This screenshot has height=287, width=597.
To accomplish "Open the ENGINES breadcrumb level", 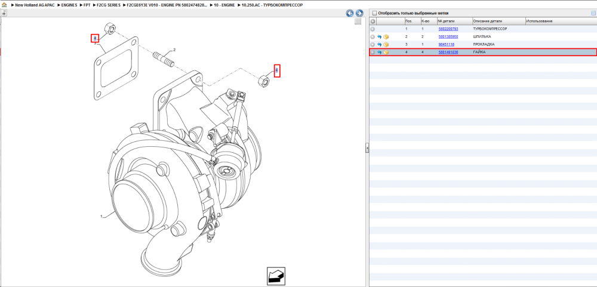I will point(69,5).
